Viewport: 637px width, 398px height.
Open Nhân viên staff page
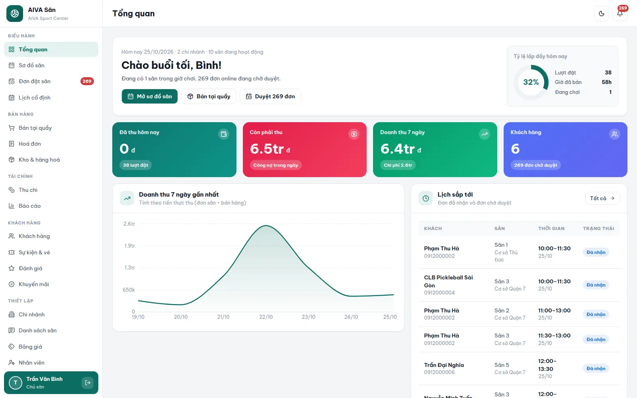(x=51, y=363)
